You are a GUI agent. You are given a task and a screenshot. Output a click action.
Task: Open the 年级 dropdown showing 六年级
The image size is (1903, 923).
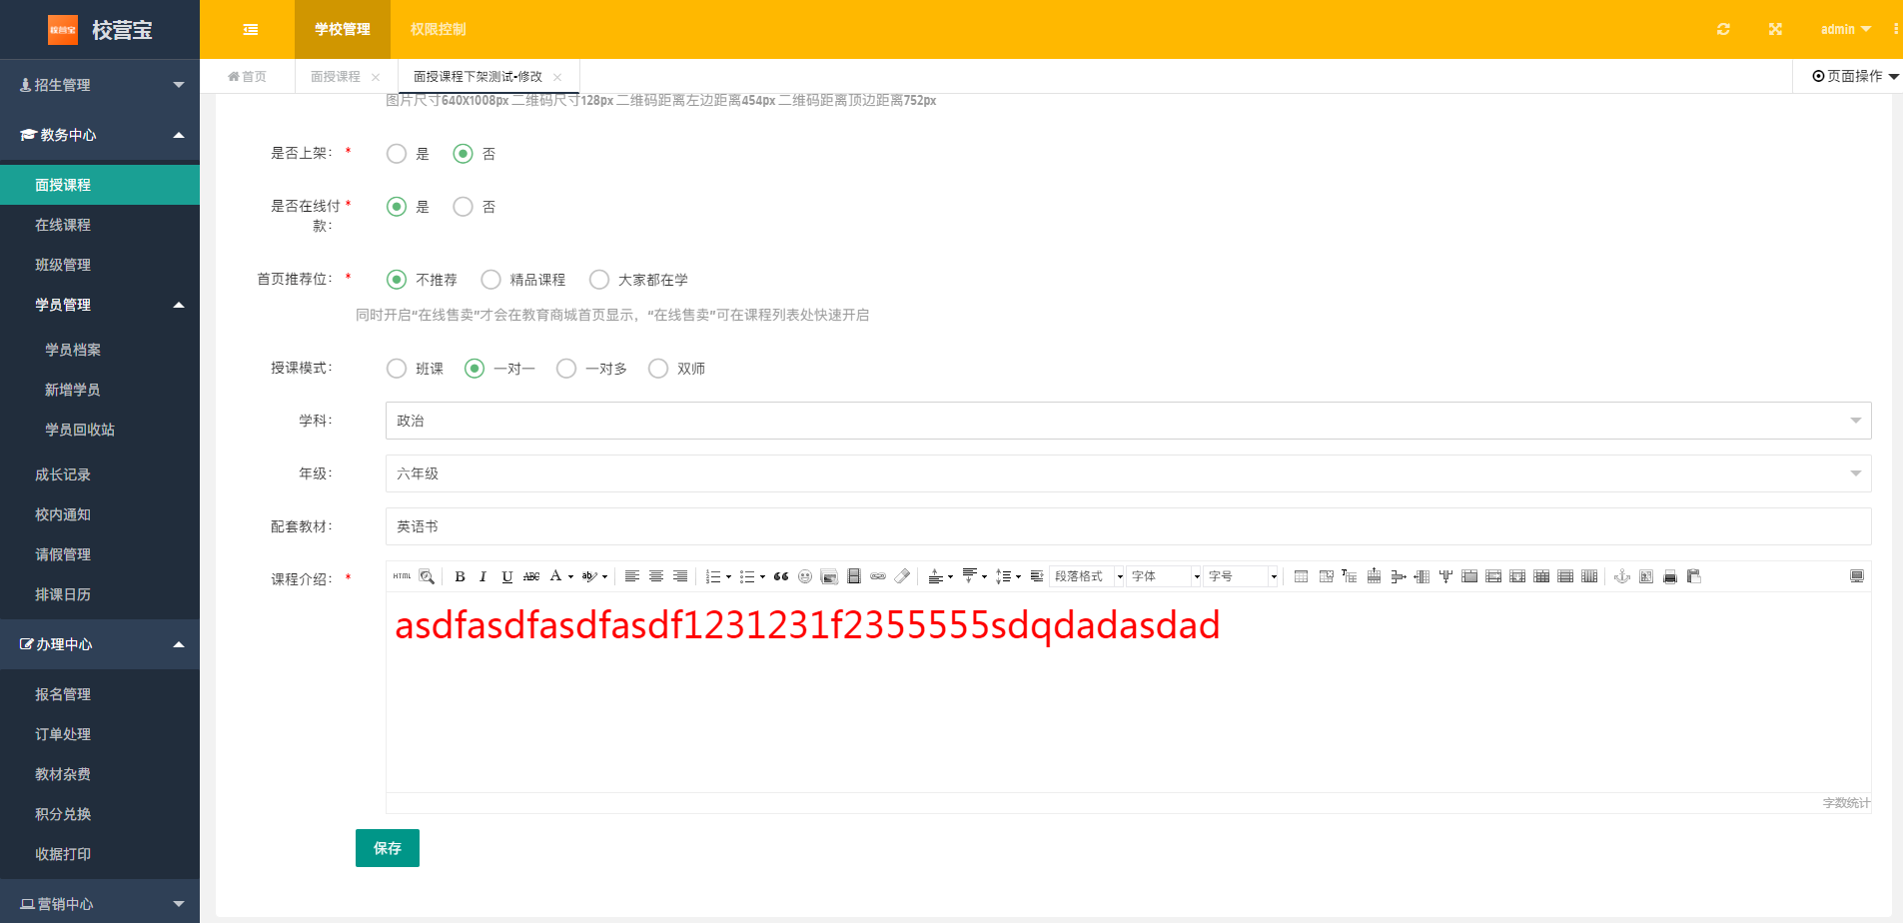(x=1128, y=473)
